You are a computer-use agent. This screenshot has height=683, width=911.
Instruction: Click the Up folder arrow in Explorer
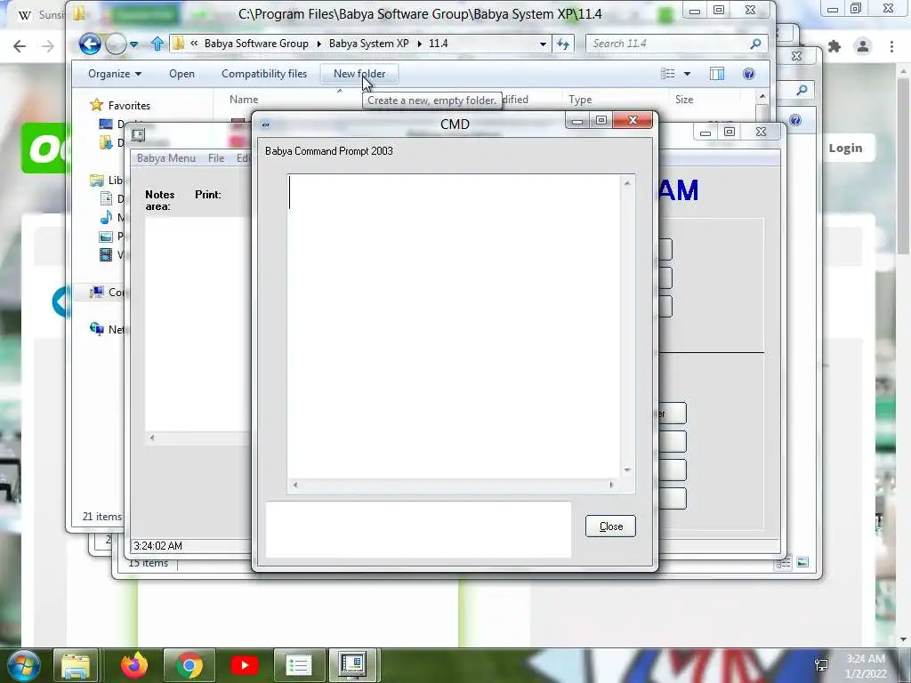tap(157, 44)
